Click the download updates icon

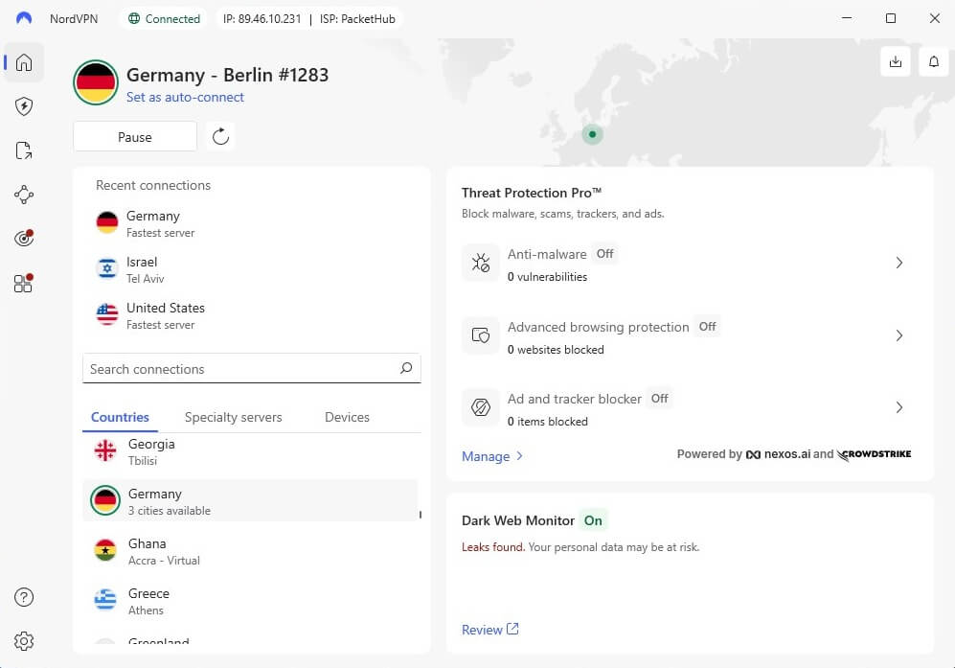[x=896, y=60]
